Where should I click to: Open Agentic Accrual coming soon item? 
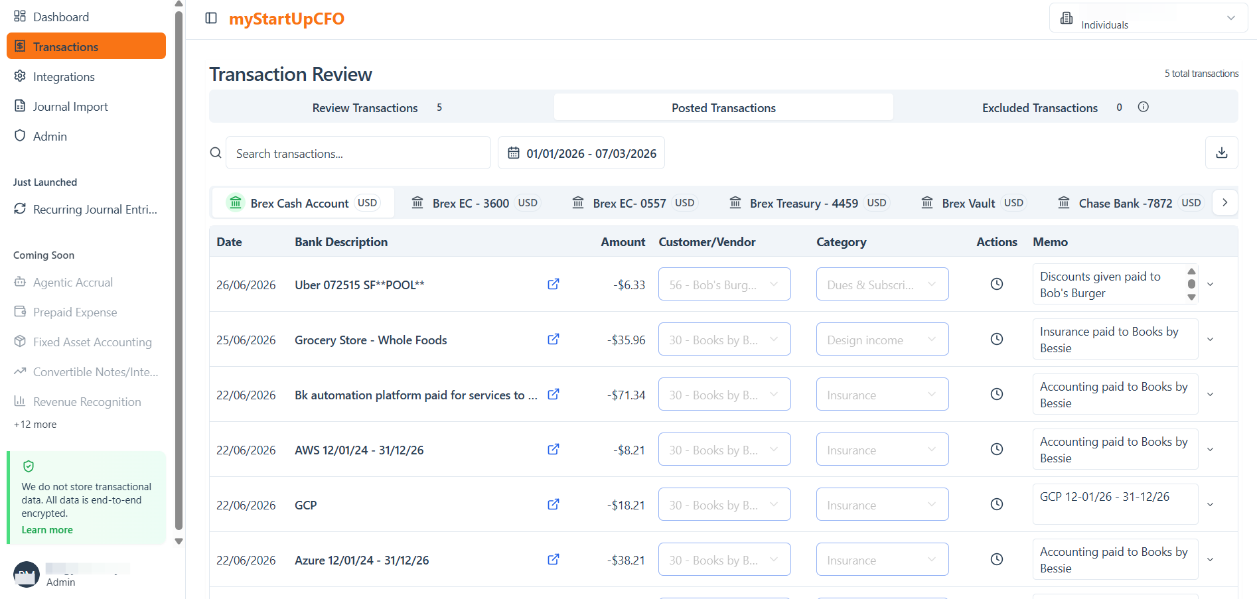[86, 282]
